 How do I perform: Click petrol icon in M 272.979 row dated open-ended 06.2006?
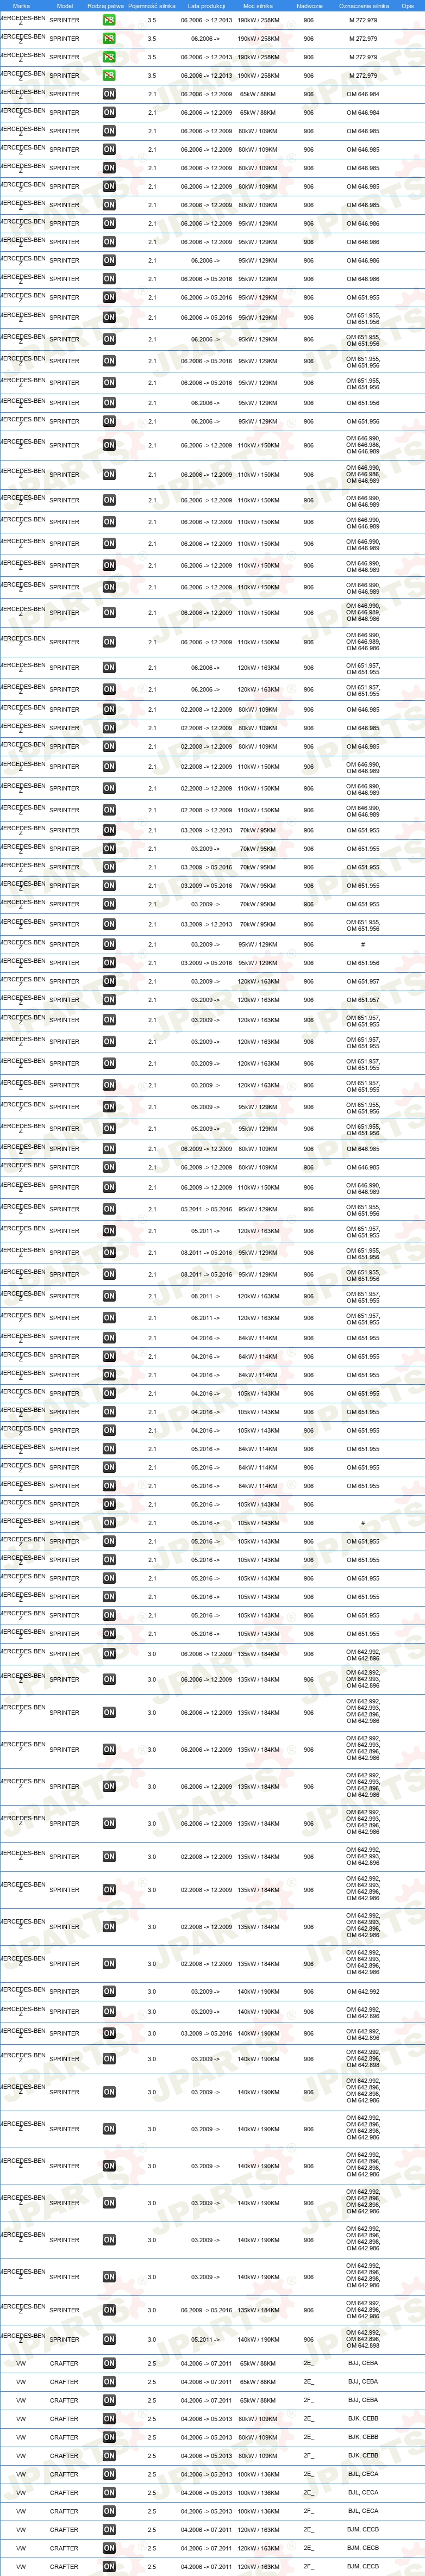[x=109, y=39]
